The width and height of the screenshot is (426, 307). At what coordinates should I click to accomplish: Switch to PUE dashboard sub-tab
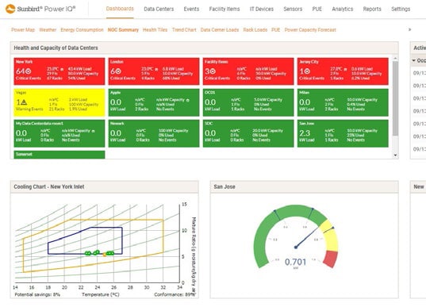click(275, 30)
